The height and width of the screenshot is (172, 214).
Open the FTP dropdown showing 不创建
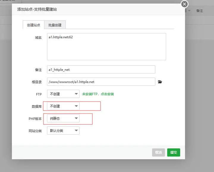pos(63,94)
